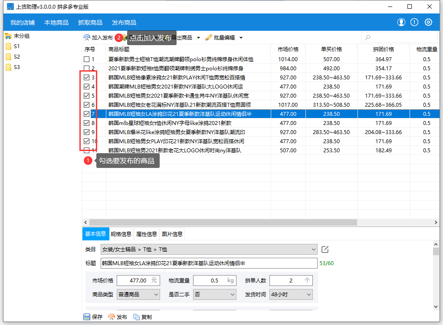Click the 物流重量 input field
Viewport: 443px width, 325px height.
pyautogui.click(x=214, y=280)
